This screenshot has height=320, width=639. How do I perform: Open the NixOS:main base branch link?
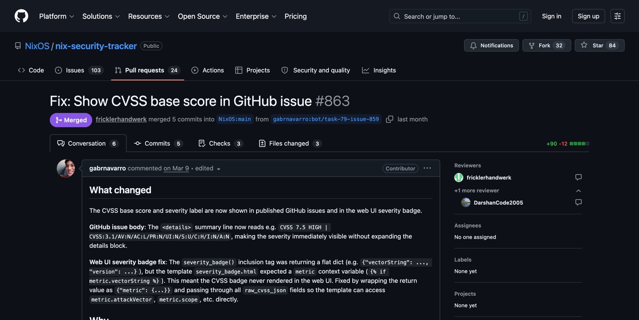pyautogui.click(x=235, y=119)
